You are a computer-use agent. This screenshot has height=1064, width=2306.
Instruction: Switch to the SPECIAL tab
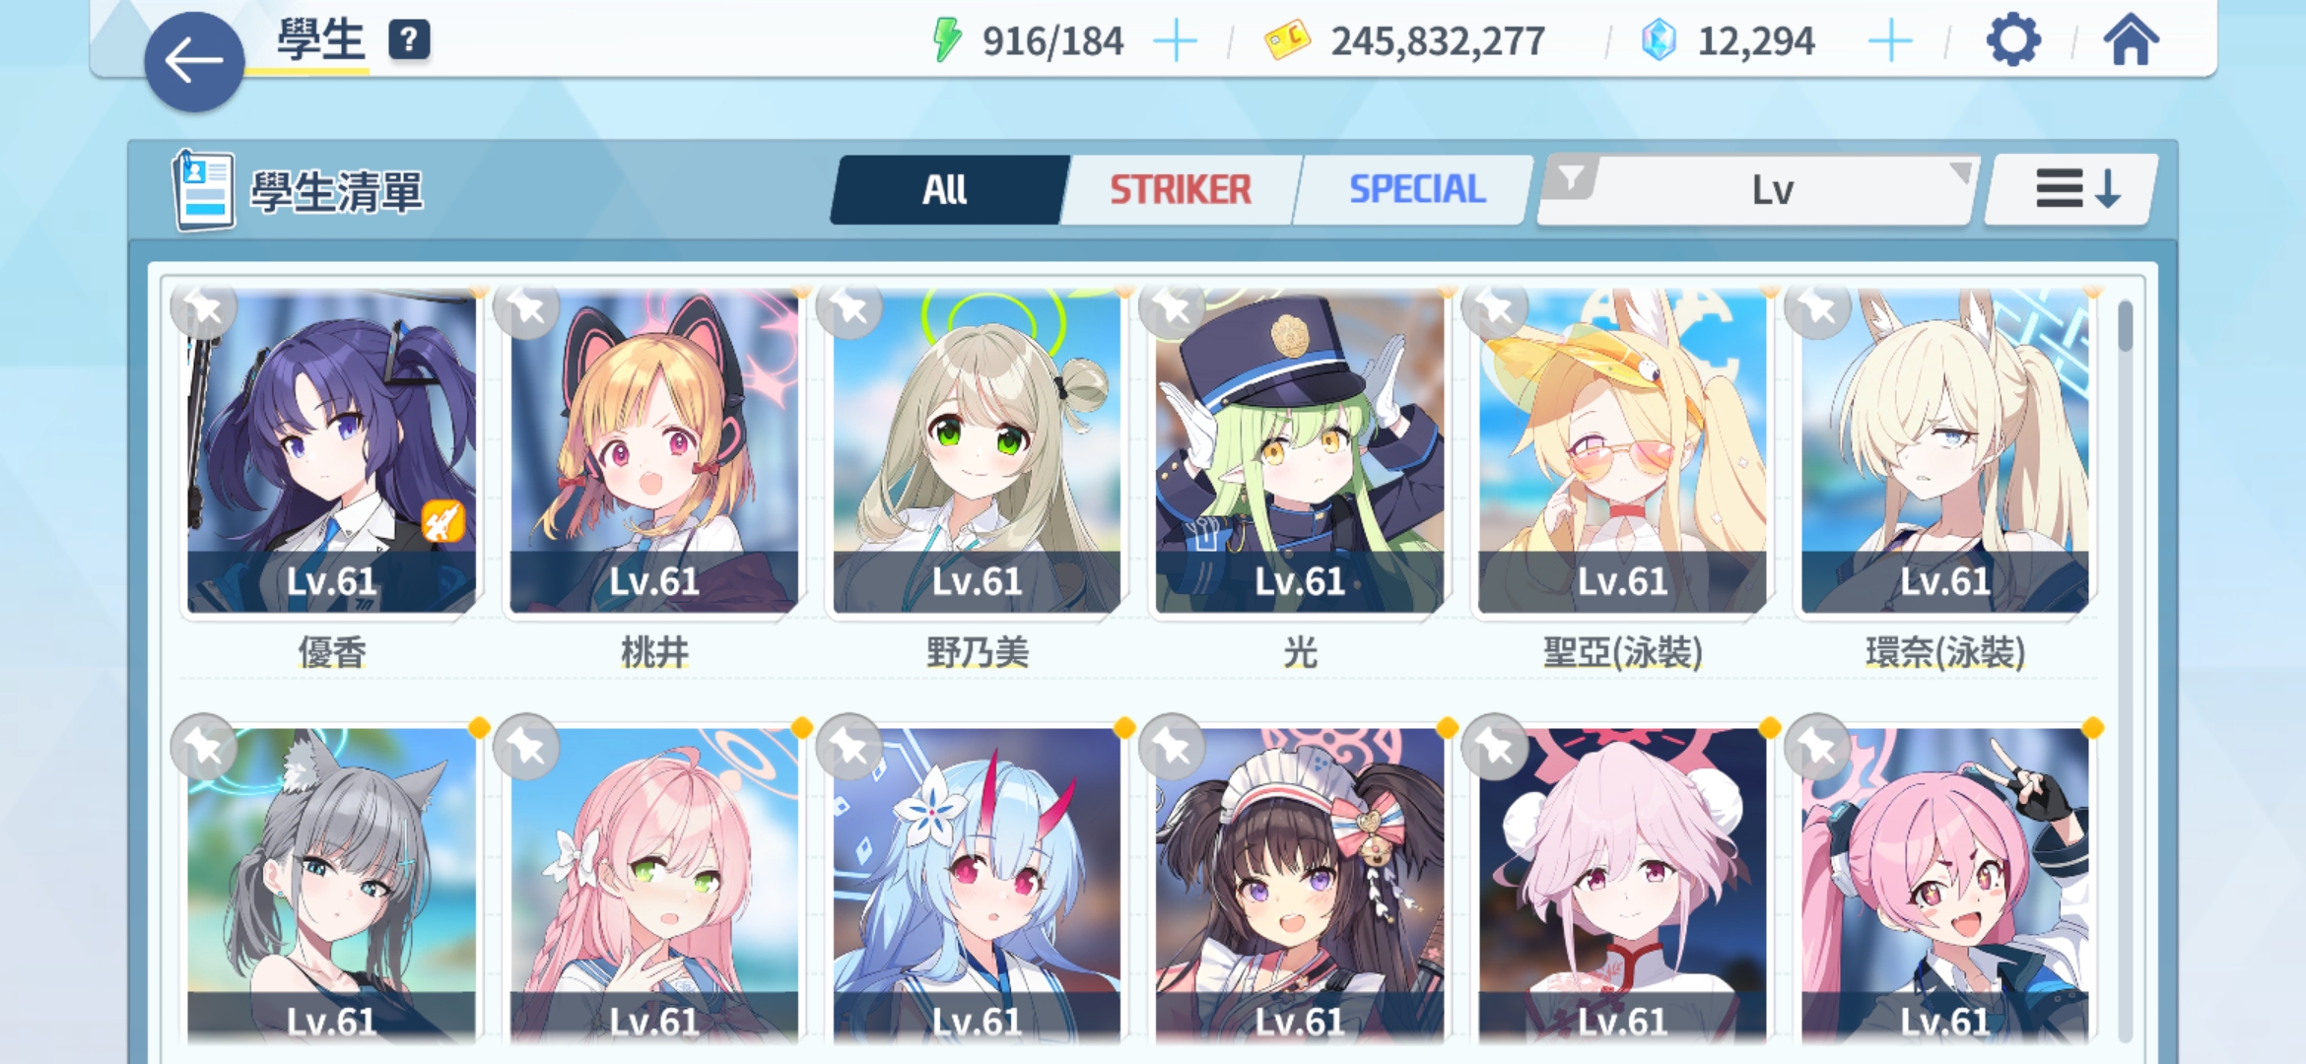pos(1416,189)
